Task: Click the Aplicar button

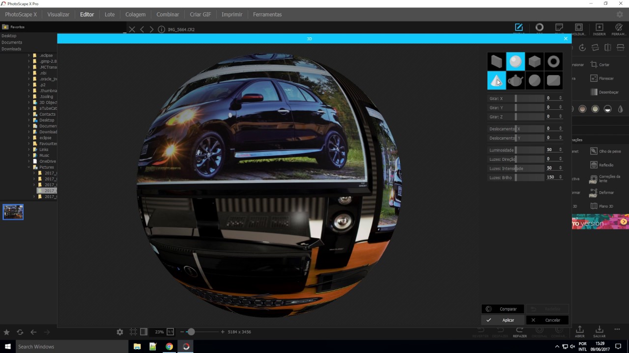Action: 503,320
